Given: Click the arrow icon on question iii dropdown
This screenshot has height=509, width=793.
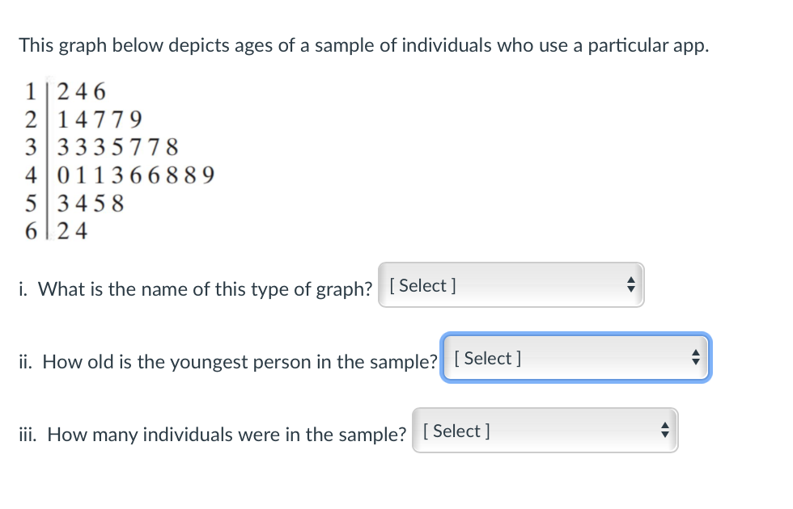Looking at the screenshot, I should pos(664,430).
